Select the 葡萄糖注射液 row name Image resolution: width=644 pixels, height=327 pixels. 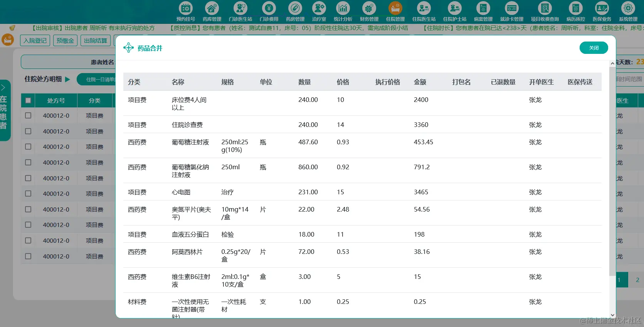190,142
